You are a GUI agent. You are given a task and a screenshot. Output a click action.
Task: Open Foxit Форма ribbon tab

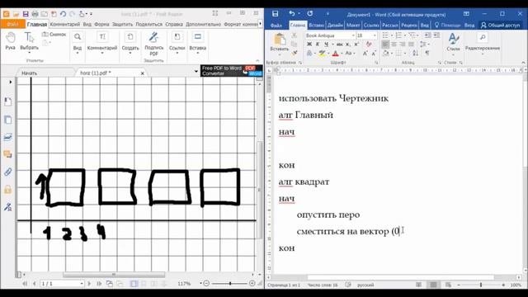pos(101,24)
